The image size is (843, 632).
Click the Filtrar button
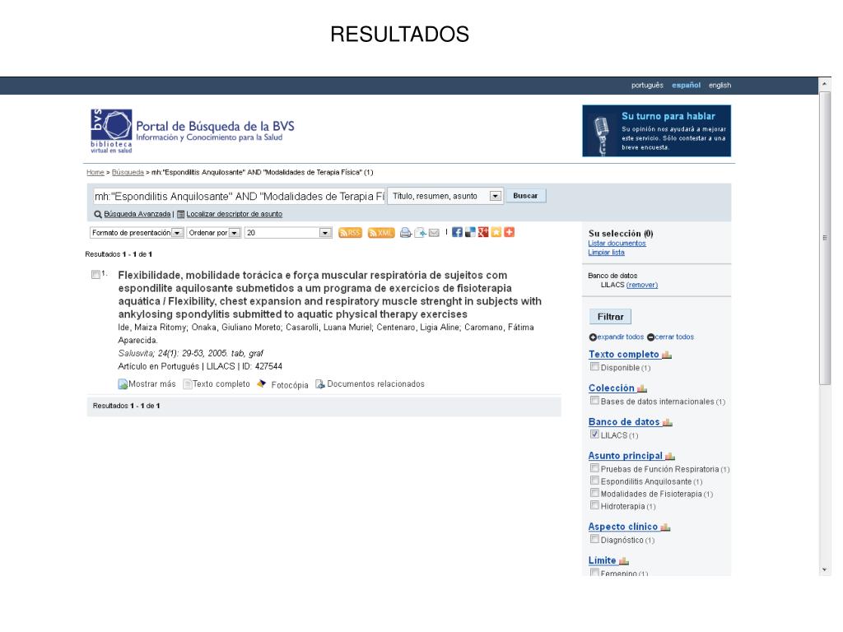[x=610, y=317]
